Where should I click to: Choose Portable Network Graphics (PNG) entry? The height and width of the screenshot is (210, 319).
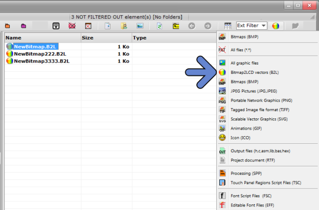pos(260,100)
